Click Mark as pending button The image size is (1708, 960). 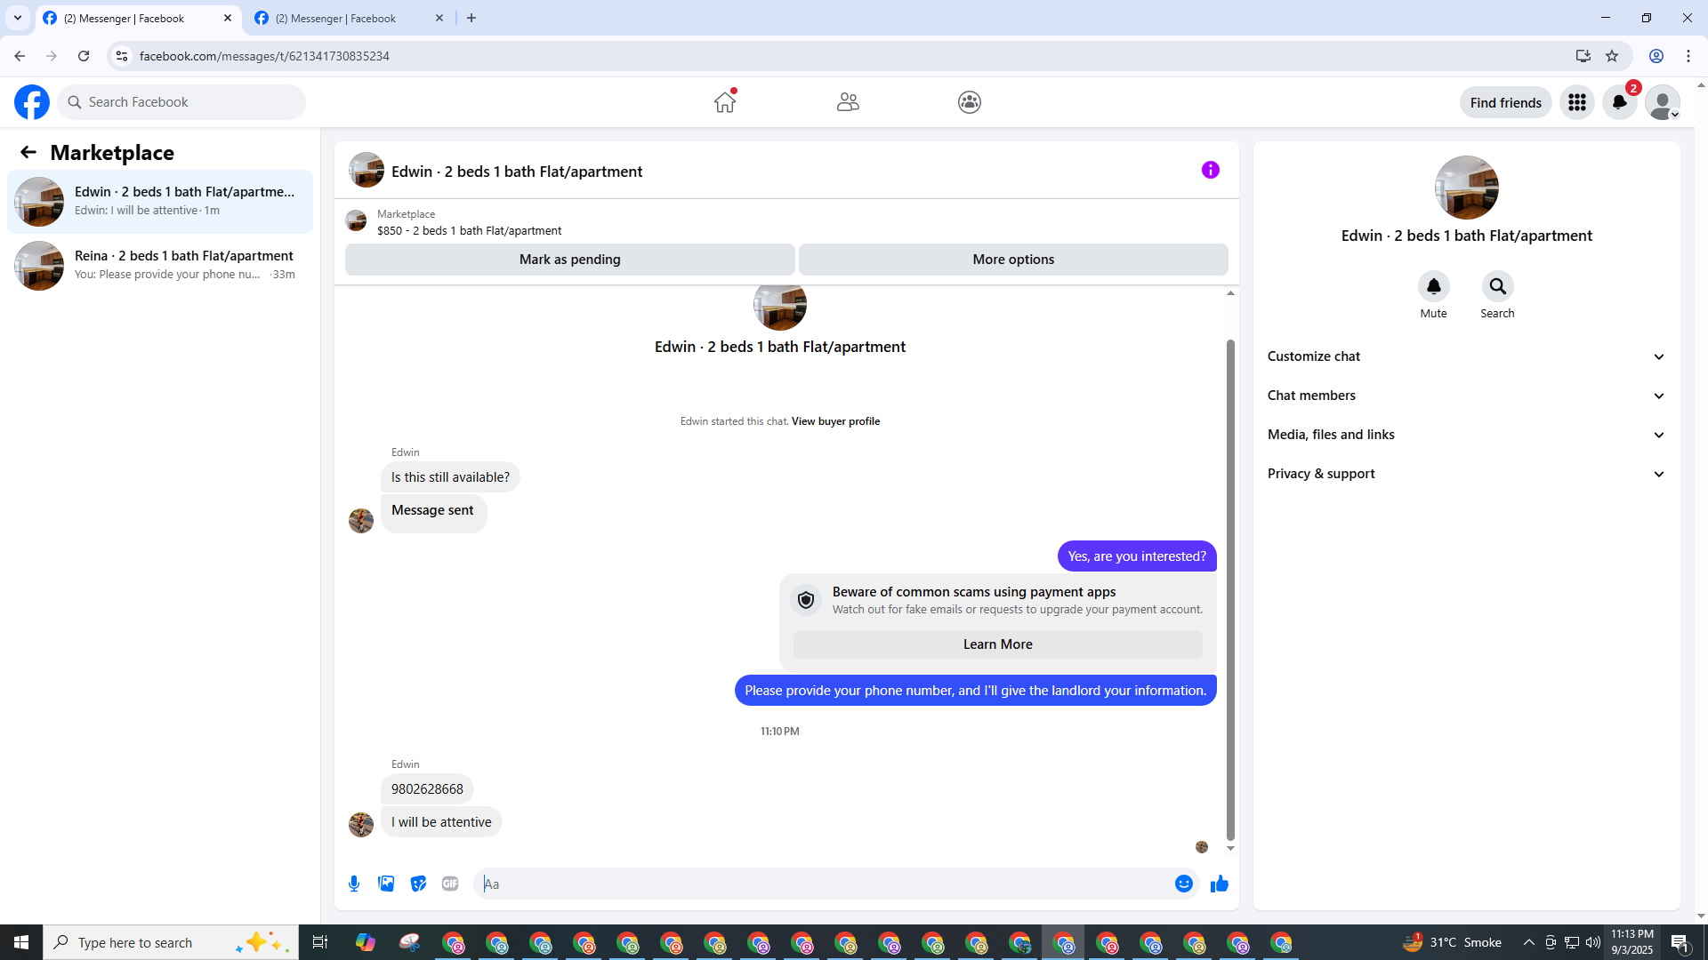[570, 260]
